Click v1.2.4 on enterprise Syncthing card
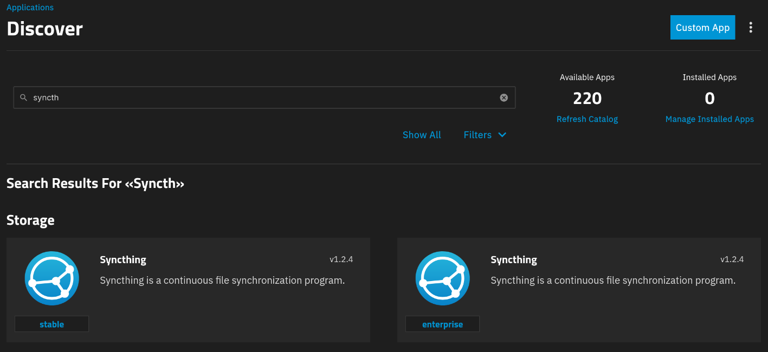Viewport: 768px width, 352px height. (x=732, y=259)
